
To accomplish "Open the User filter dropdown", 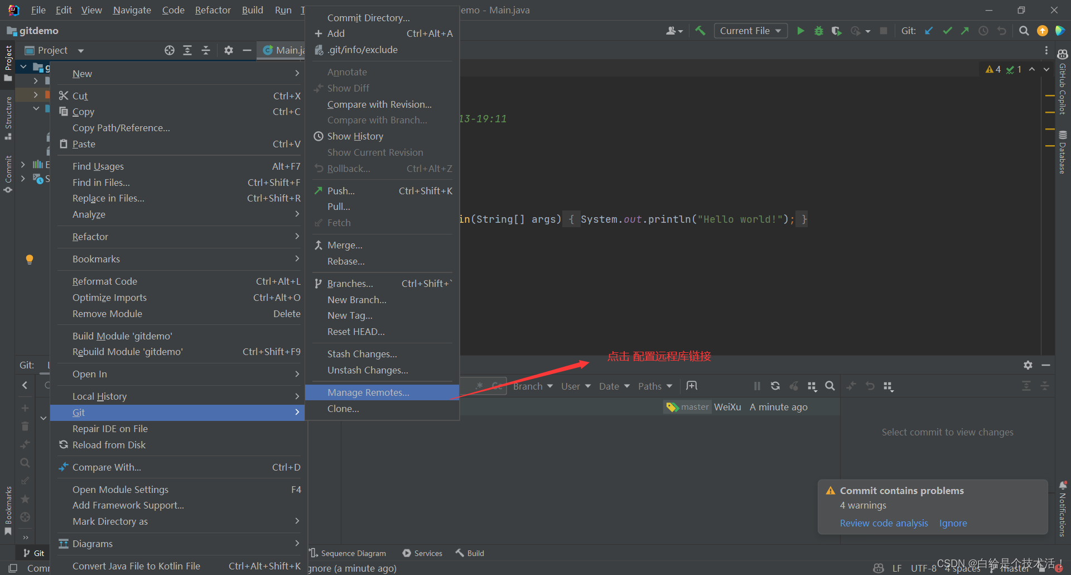I will 576,386.
